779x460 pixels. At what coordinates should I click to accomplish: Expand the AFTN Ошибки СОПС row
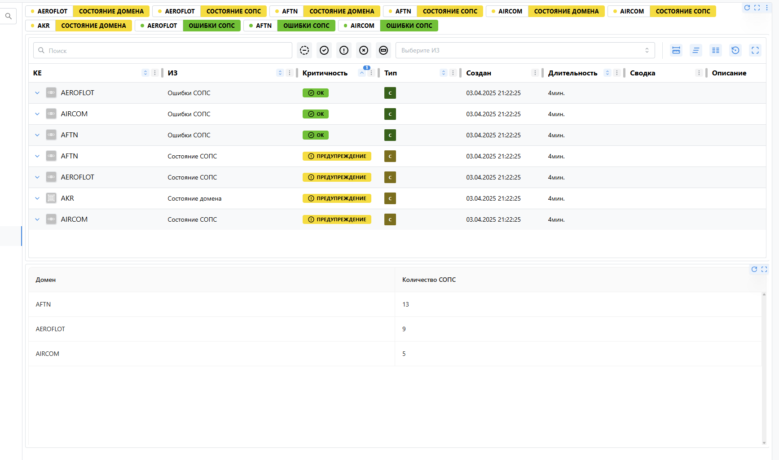coord(37,135)
